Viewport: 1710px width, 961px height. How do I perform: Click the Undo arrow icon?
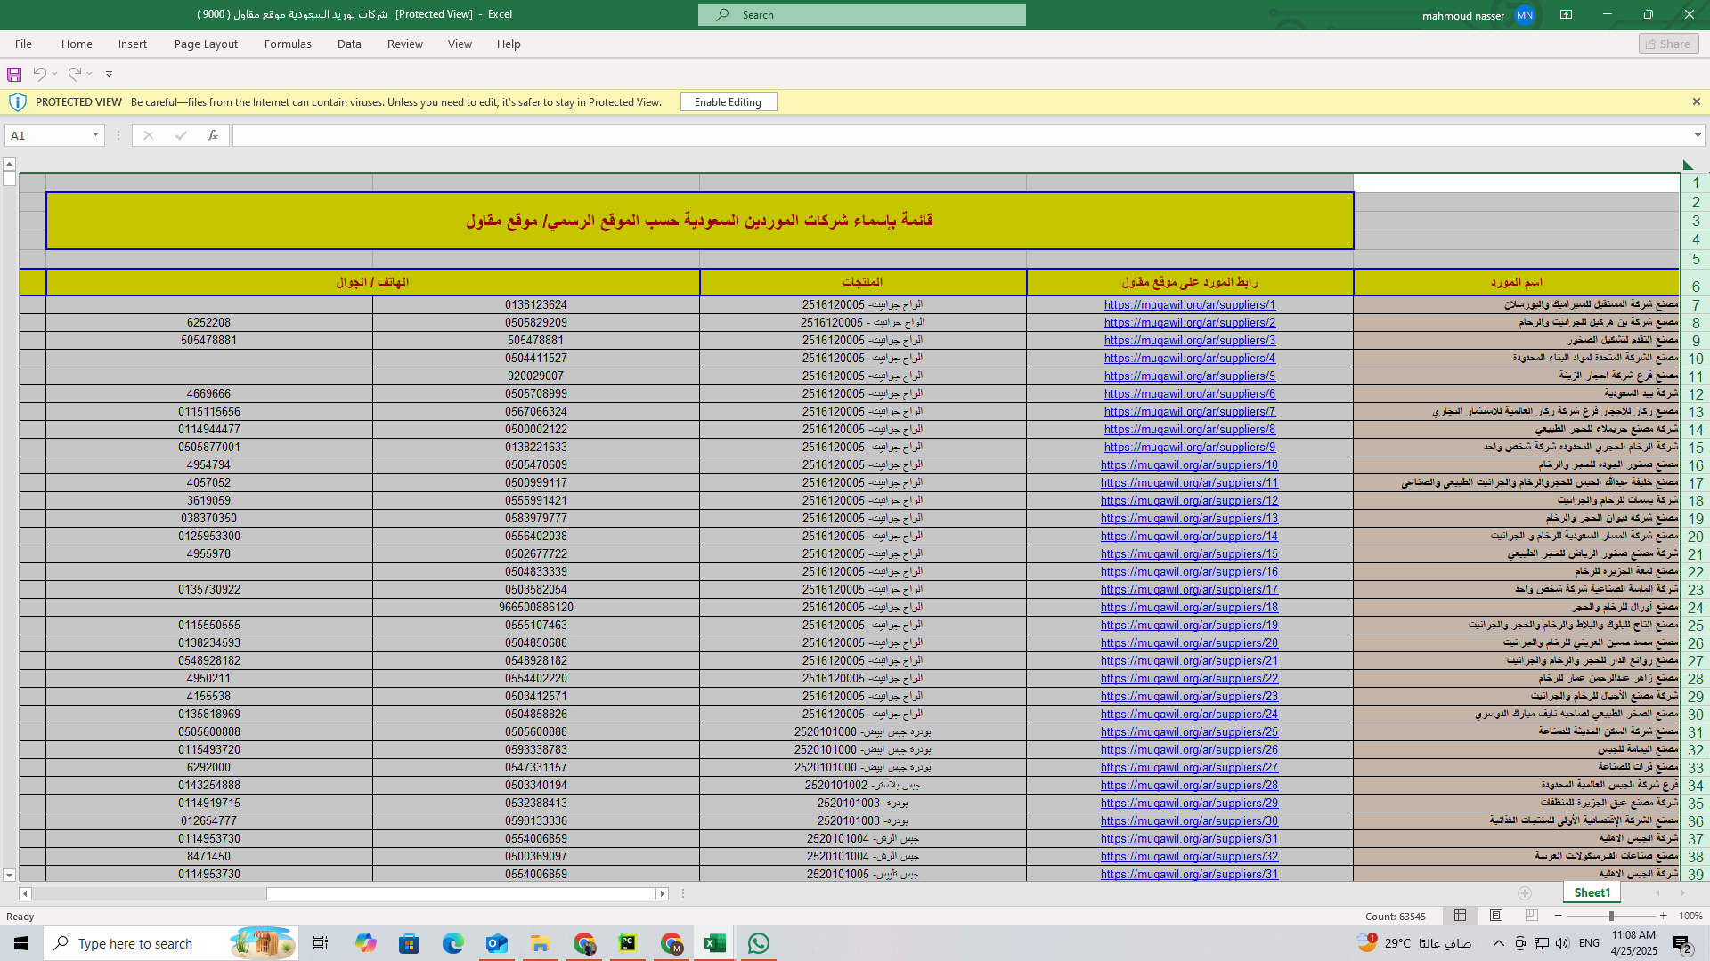pyautogui.click(x=39, y=74)
